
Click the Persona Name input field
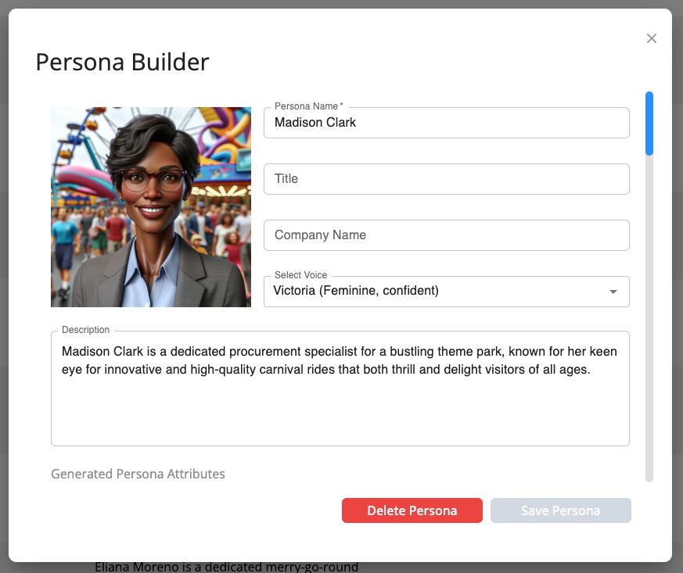click(446, 123)
